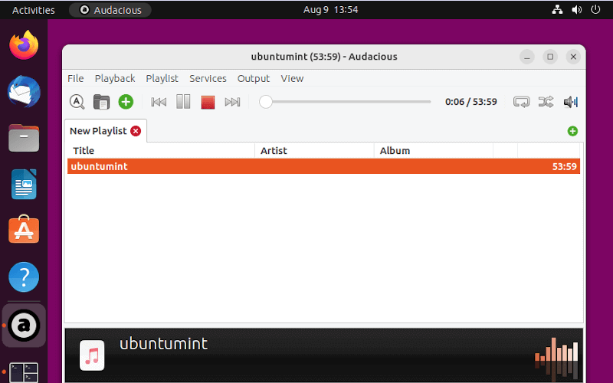Open the Activities overview
The height and width of the screenshot is (383, 613).
(34, 10)
